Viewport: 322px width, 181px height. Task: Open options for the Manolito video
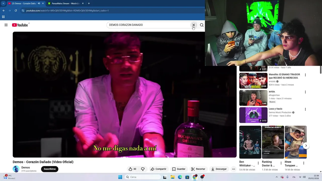tap(305, 75)
